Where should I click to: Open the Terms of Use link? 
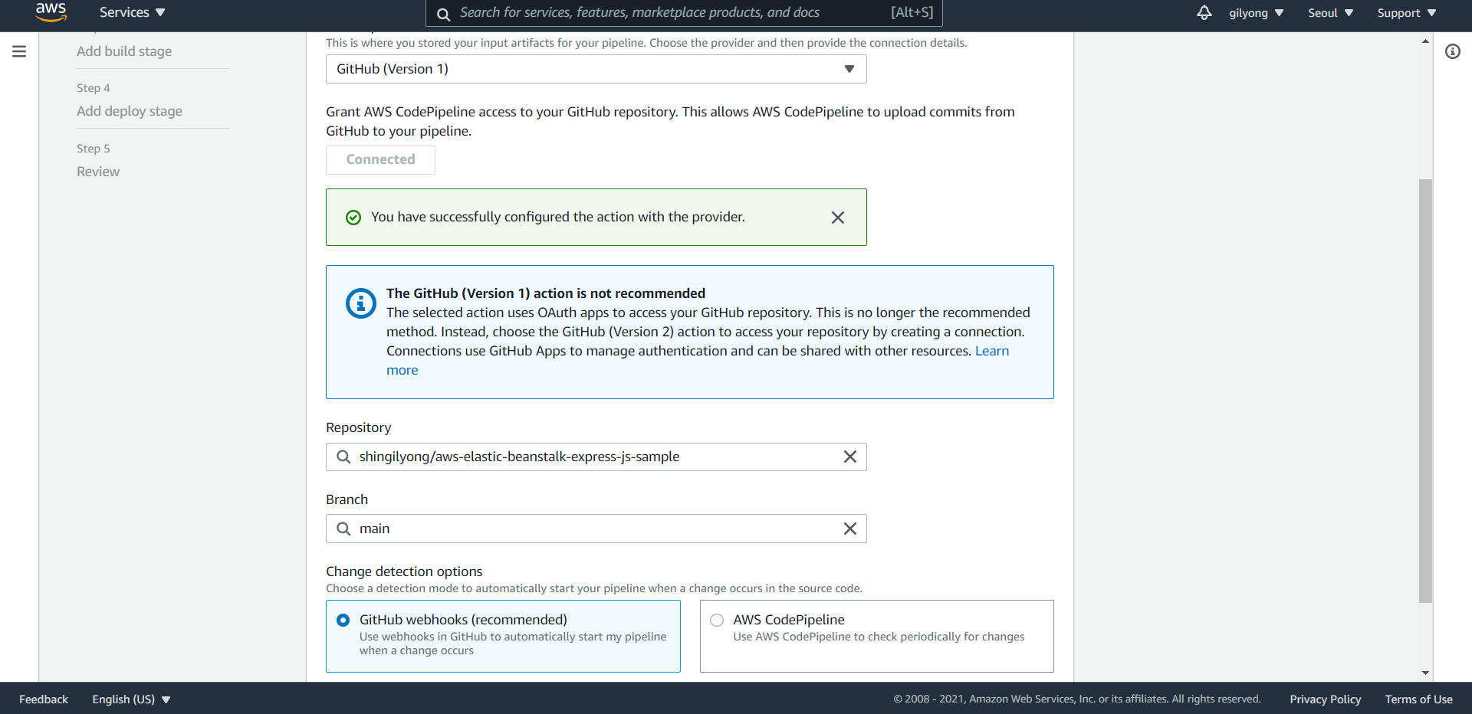pyautogui.click(x=1418, y=699)
